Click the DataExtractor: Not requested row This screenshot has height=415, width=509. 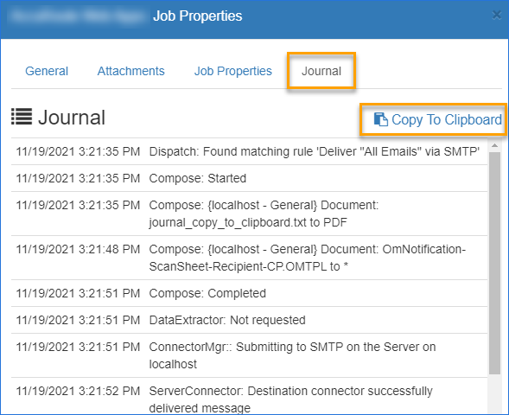[x=249, y=320]
